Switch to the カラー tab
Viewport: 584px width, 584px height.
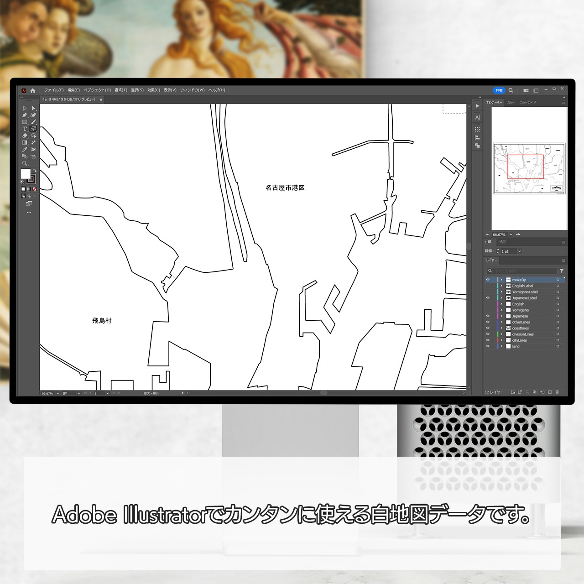[511, 103]
